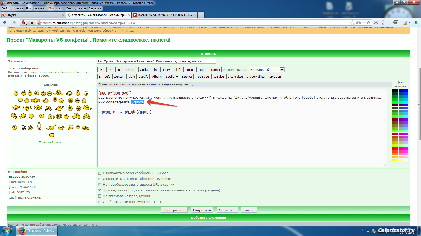
Task: Show hidden tray icons with the arrow
Action: point(368,231)
